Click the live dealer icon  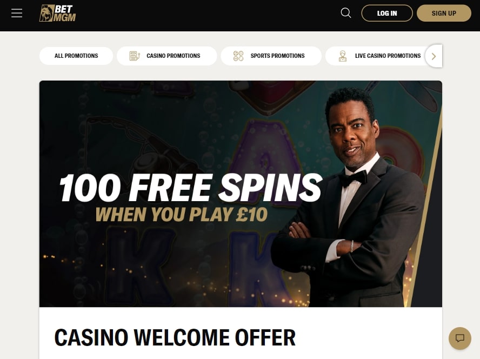(x=343, y=56)
